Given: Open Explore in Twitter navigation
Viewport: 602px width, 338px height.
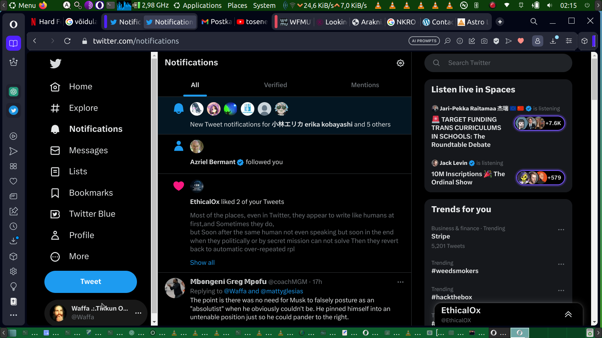Looking at the screenshot, I should (x=74, y=108).
